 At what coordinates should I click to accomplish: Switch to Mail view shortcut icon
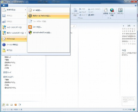[3, 105]
